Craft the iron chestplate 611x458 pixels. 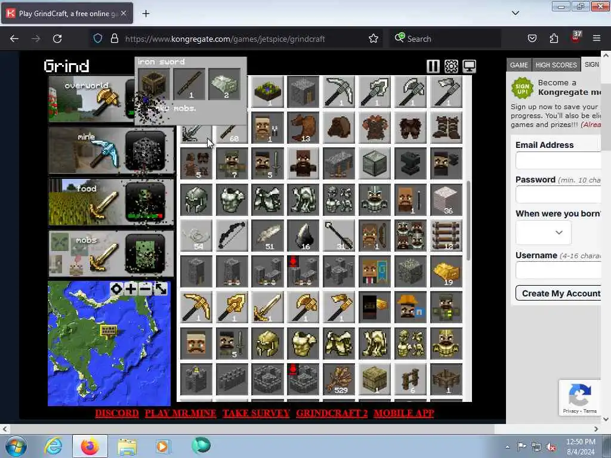[232, 200]
